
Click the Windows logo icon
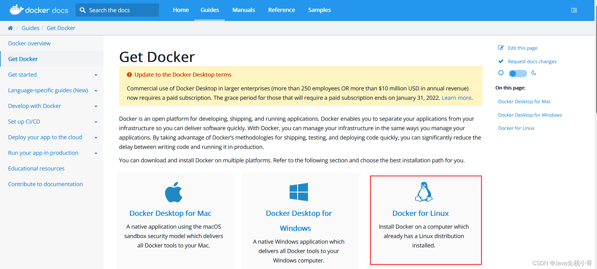coord(299,192)
